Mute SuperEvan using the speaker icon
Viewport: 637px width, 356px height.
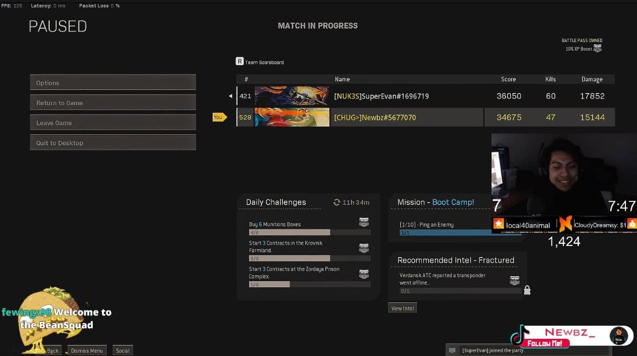point(231,96)
